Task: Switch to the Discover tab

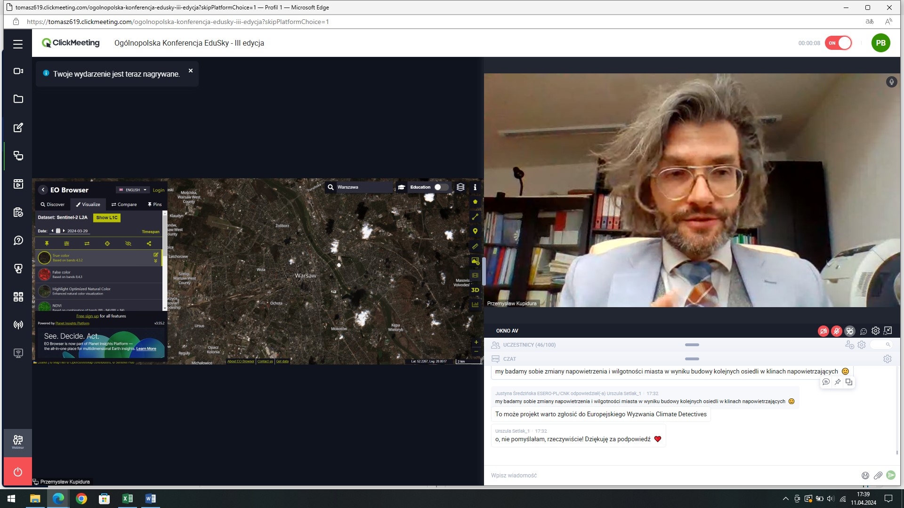Action: (x=53, y=205)
